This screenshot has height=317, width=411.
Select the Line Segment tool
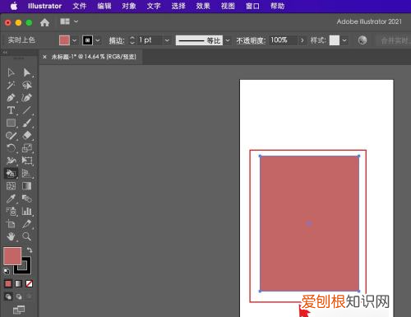pos(26,110)
